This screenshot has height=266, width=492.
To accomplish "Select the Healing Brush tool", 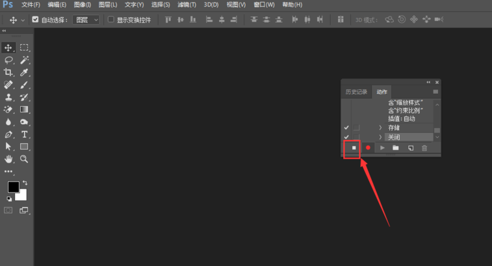I will pyautogui.click(x=8, y=85).
